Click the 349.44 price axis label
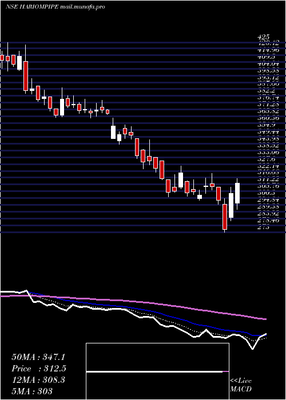The image size is (286, 400). coord(268,132)
